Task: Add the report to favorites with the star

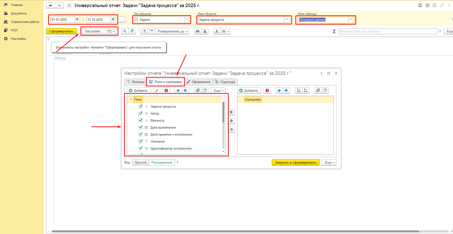Action: (x=69, y=6)
